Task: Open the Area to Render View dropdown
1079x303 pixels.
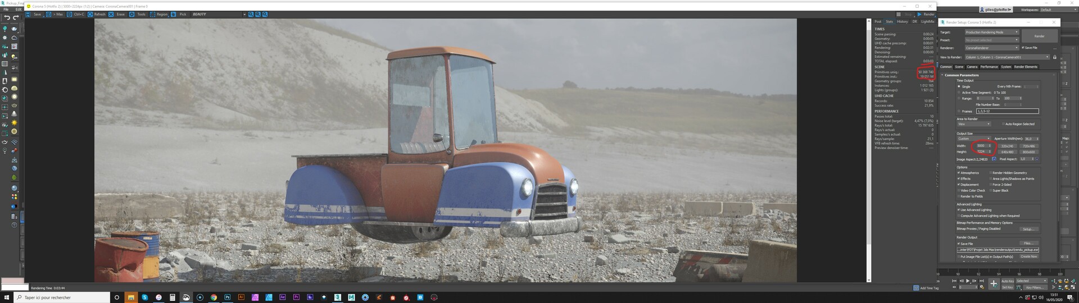Action: click(974, 124)
